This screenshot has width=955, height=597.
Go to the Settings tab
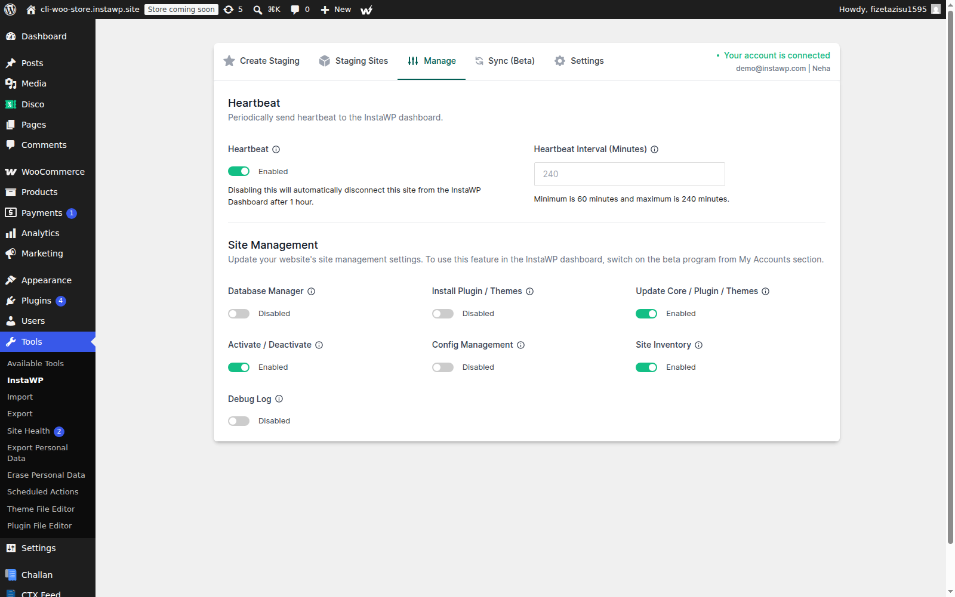coord(579,61)
